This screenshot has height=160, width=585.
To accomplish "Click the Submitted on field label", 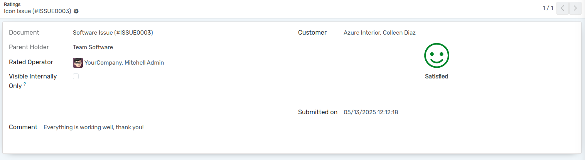I will coord(318,112).
